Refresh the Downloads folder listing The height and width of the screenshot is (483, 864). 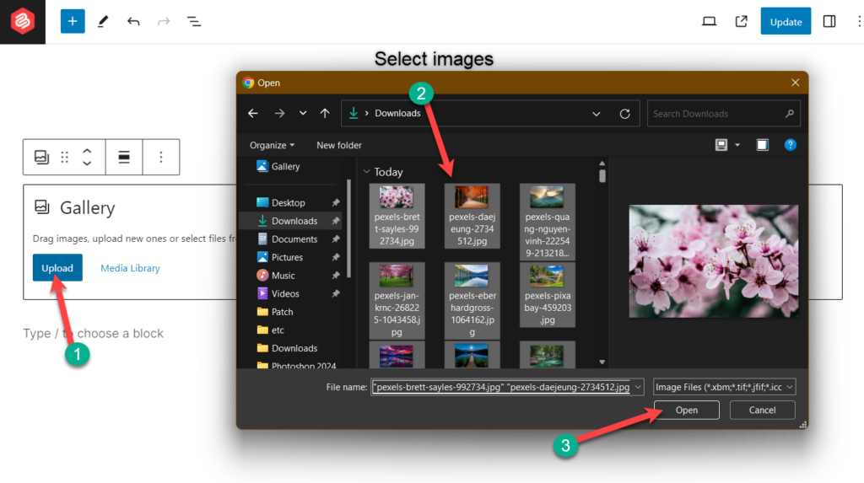624,114
